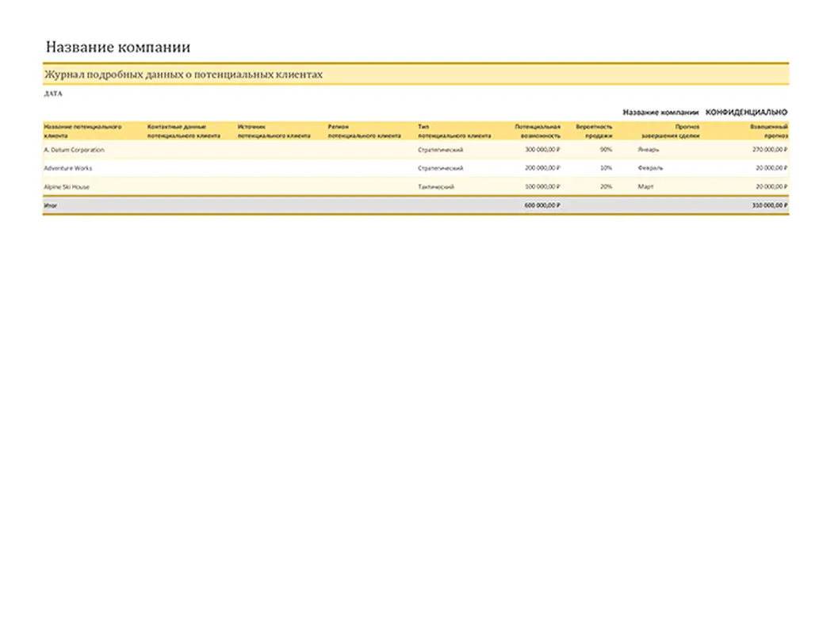Select the 'Потенциальная возможность' column header

coord(537,131)
